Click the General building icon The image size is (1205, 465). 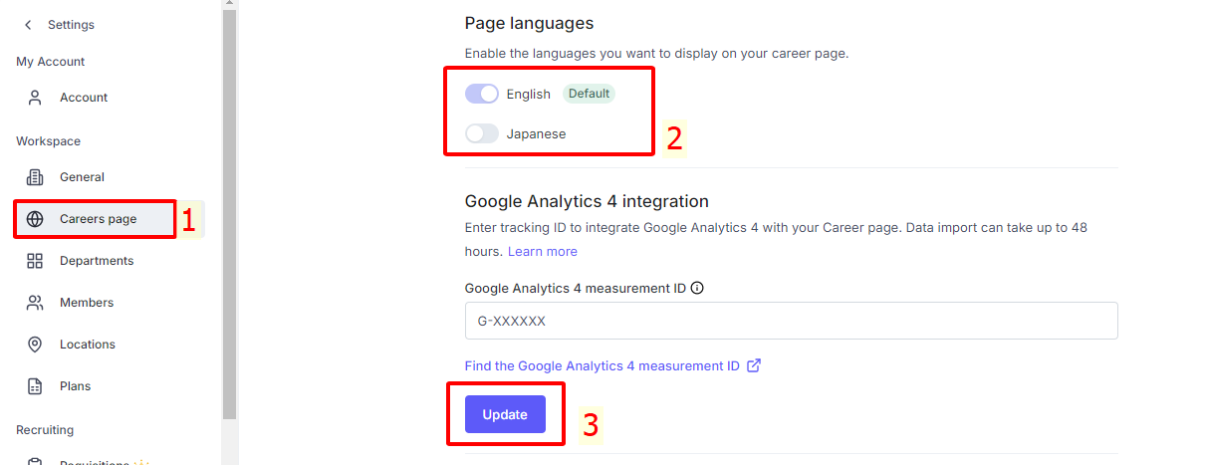(x=35, y=177)
